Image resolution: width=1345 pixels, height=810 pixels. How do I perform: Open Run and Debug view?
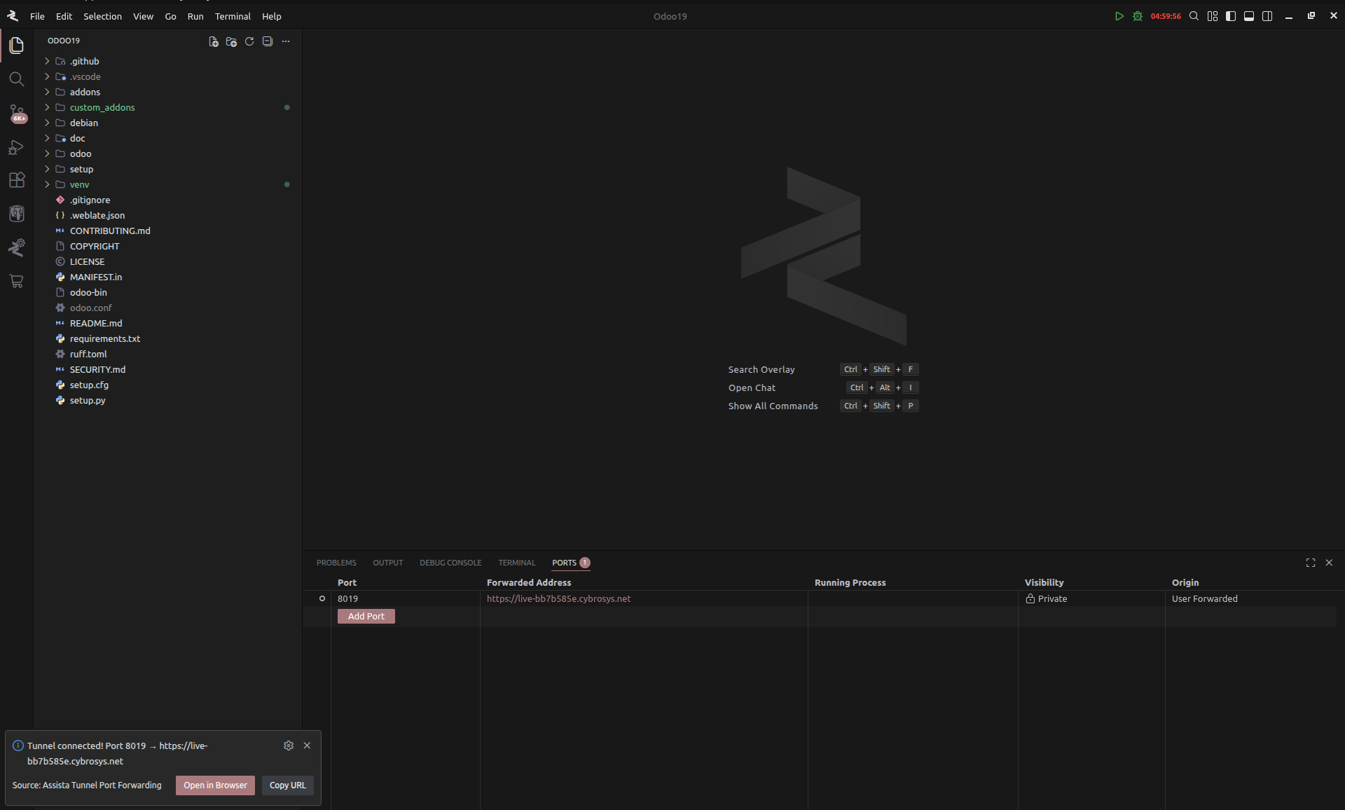(17, 147)
